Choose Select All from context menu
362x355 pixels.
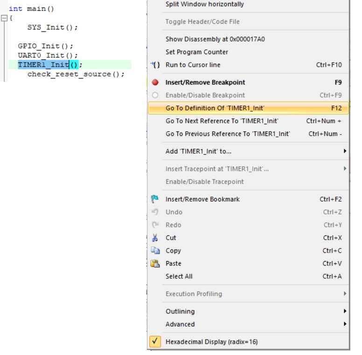[248, 276]
